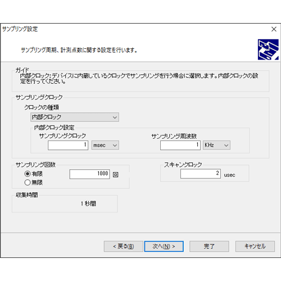Select the 有限 radio button

[28, 174]
